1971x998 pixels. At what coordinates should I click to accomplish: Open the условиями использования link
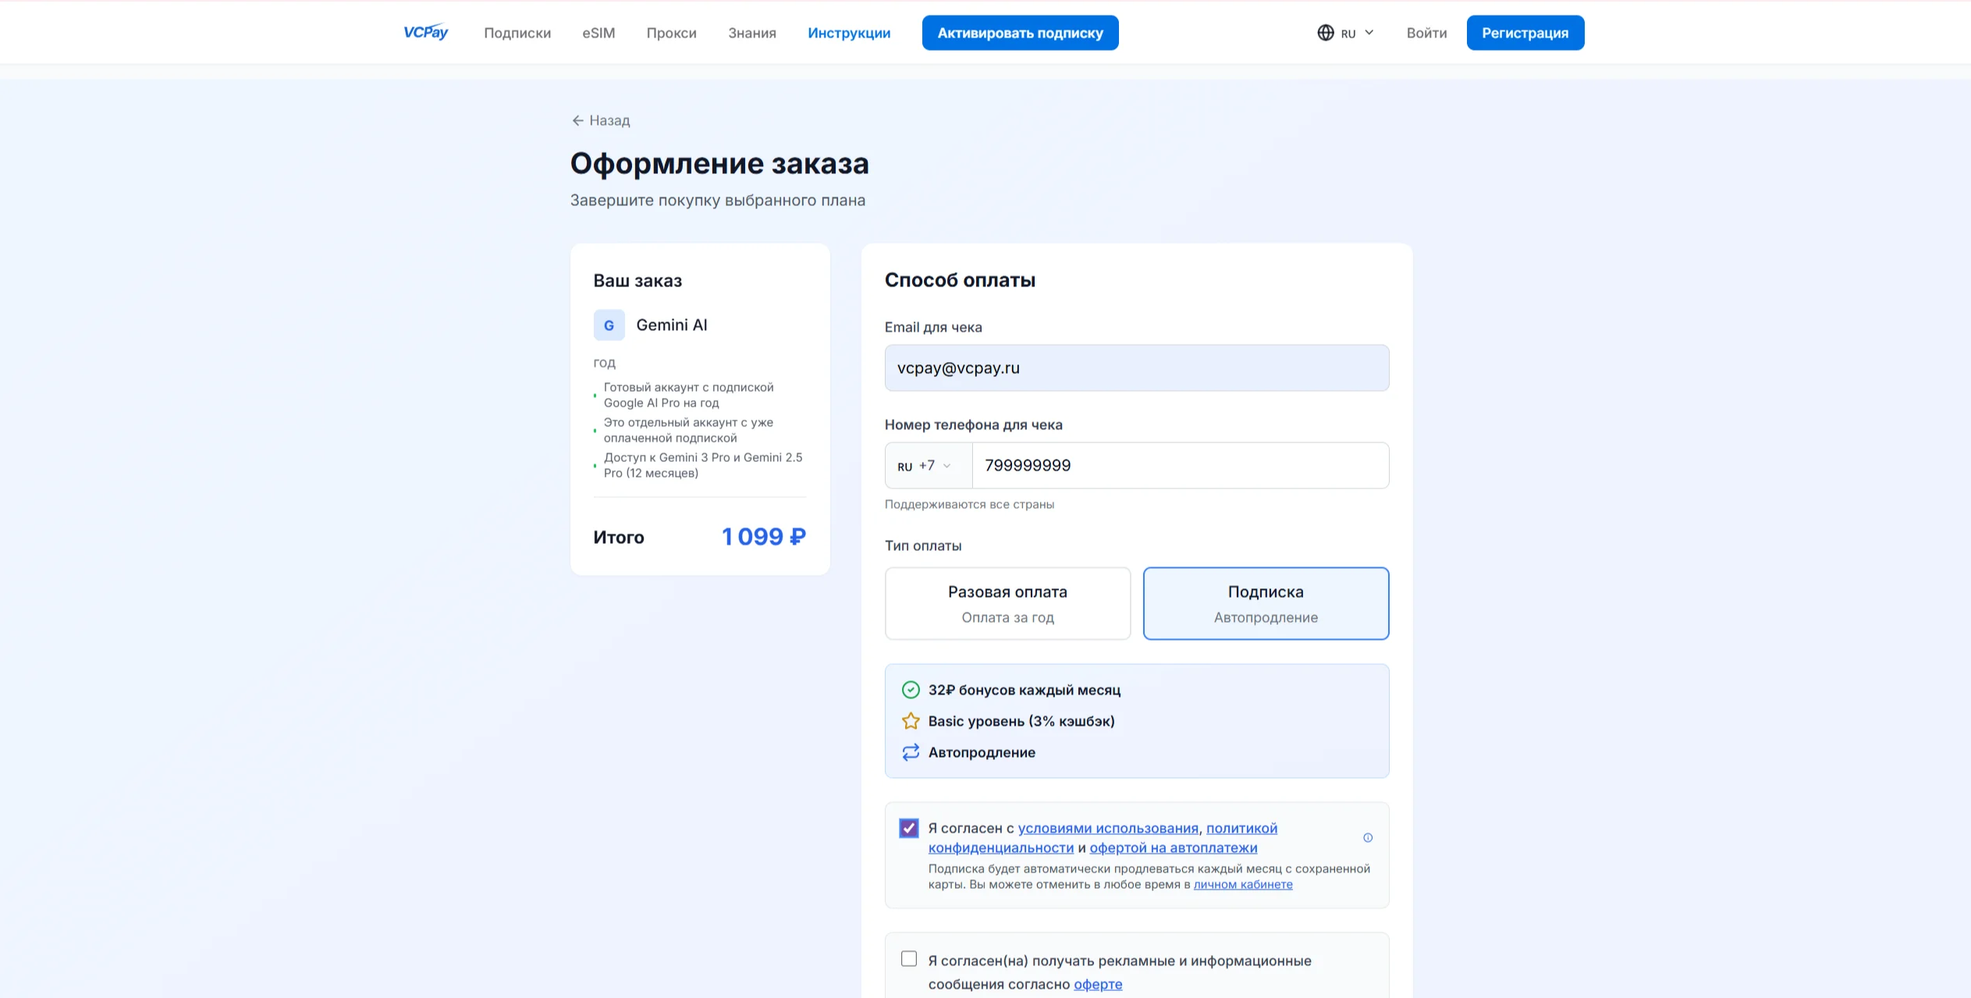1108,828
